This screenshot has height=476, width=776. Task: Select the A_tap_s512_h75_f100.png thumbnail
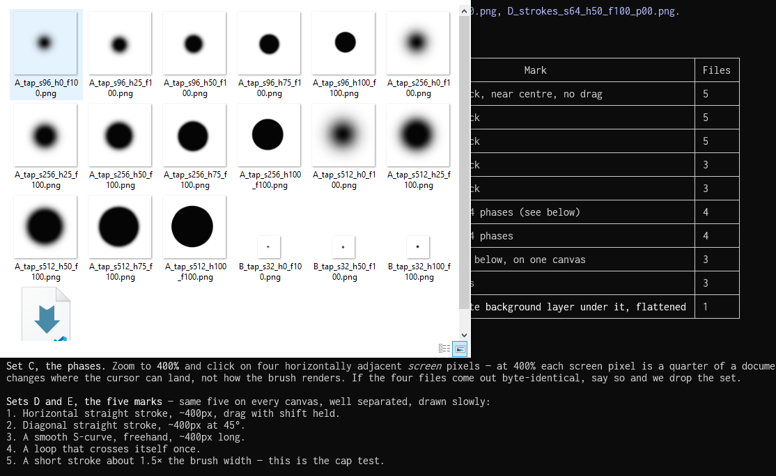pyautogui.click(x=120, y=227)
